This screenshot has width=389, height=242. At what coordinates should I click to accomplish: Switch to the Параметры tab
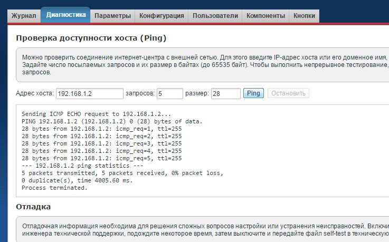(112, 16)
